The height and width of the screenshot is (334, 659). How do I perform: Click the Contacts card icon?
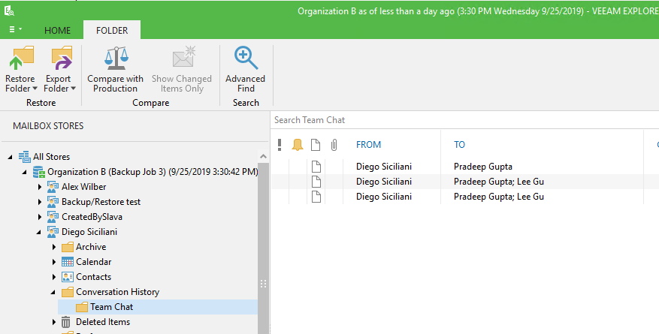(67, 277)
